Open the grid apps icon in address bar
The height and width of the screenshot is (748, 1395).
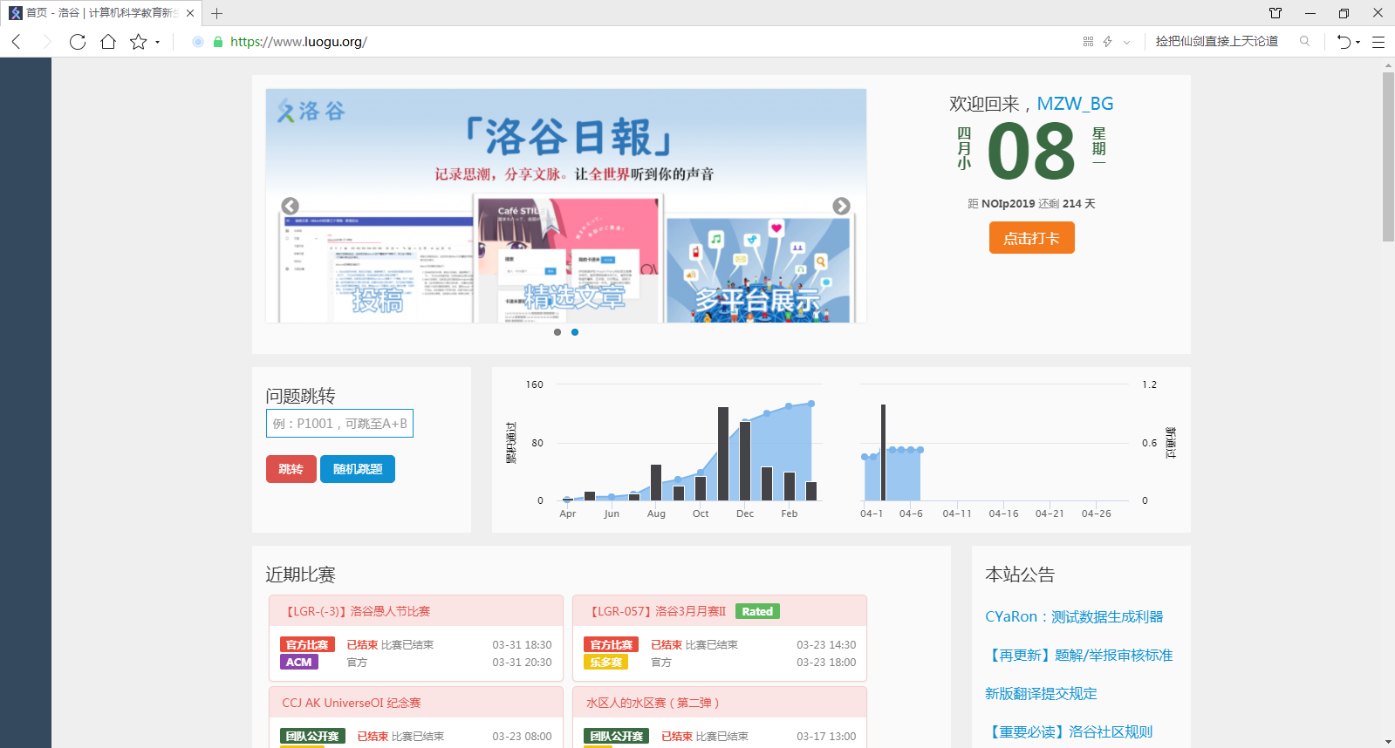pos(1088,42)
